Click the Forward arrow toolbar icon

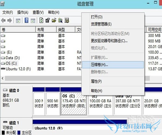click(x=9, y=20)
